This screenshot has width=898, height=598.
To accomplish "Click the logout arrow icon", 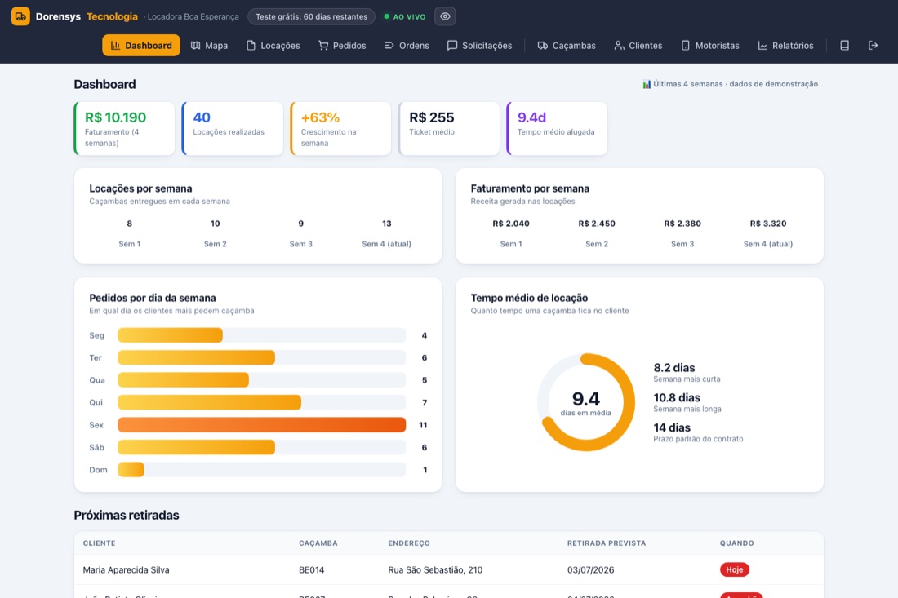I will point(873,45).
